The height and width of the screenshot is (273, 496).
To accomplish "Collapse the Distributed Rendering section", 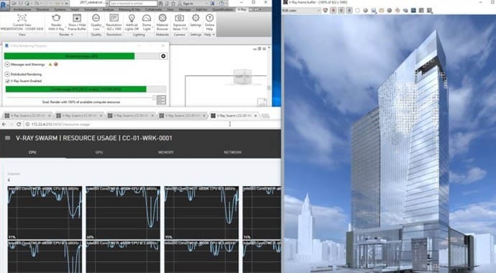I will (x=7, y=74).
